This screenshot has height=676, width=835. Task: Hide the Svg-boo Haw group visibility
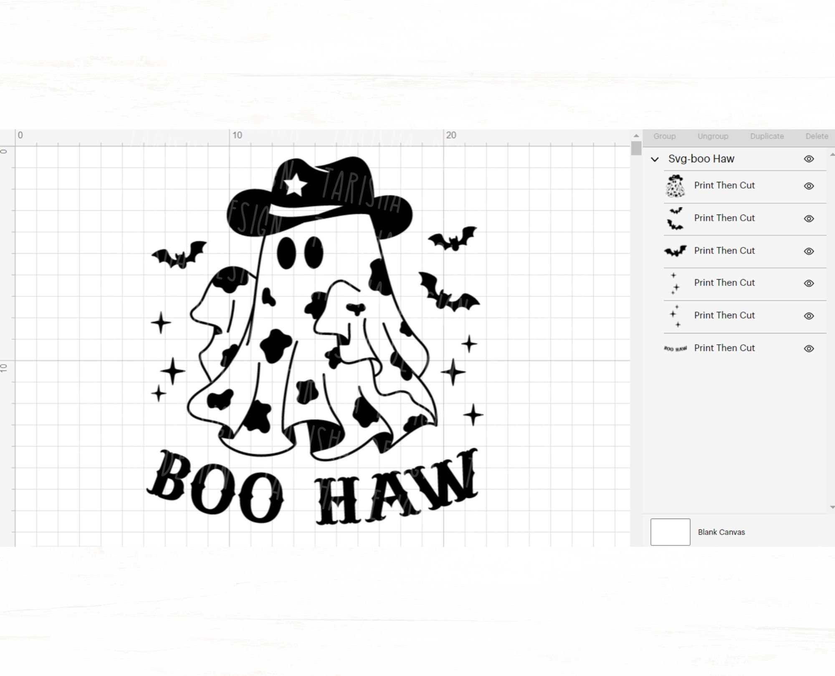pyautogui.click(x=809, y=159)
